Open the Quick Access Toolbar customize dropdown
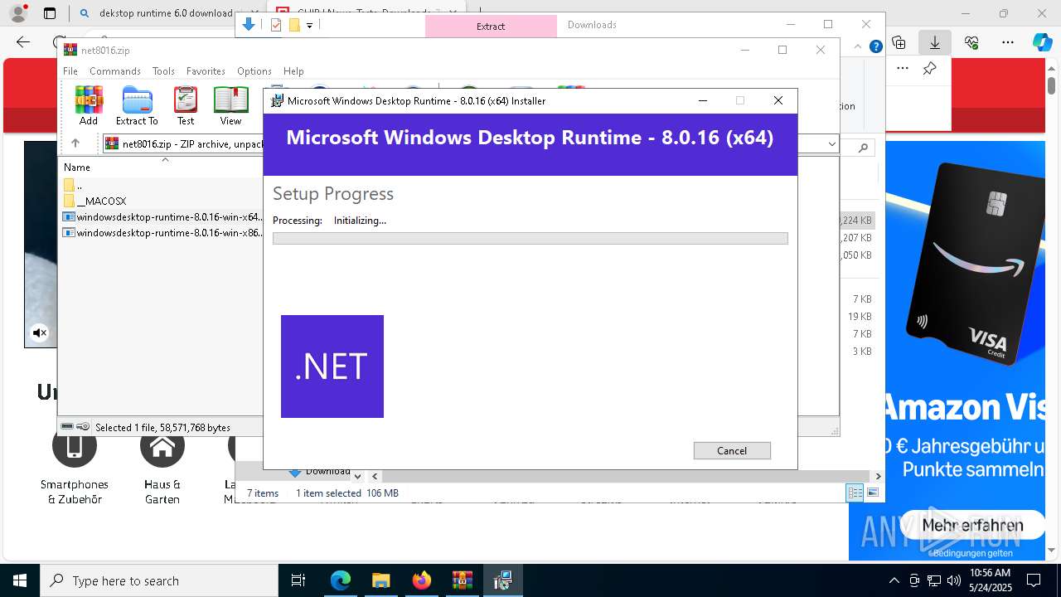 pyautogui.click(x=309, y=26)
